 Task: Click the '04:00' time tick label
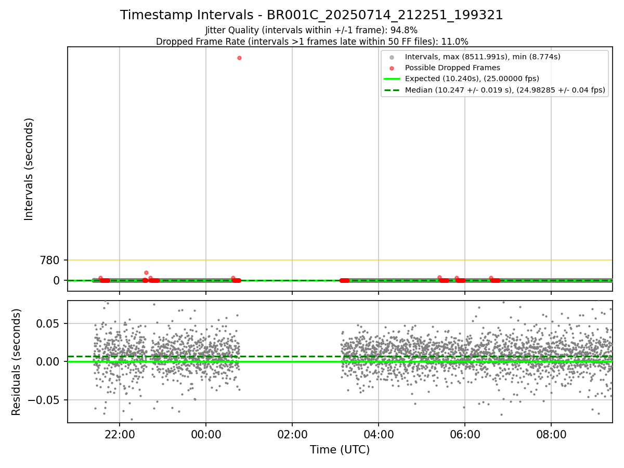pos(379,434)
